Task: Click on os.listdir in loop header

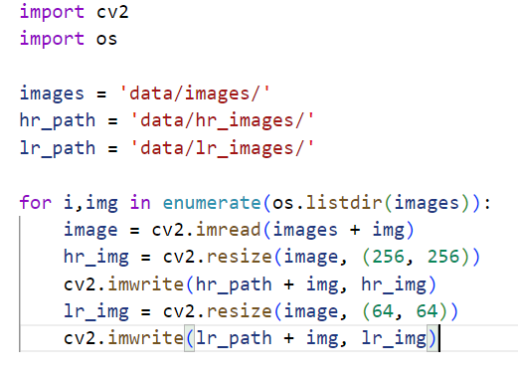Action: tap(327, 202)
